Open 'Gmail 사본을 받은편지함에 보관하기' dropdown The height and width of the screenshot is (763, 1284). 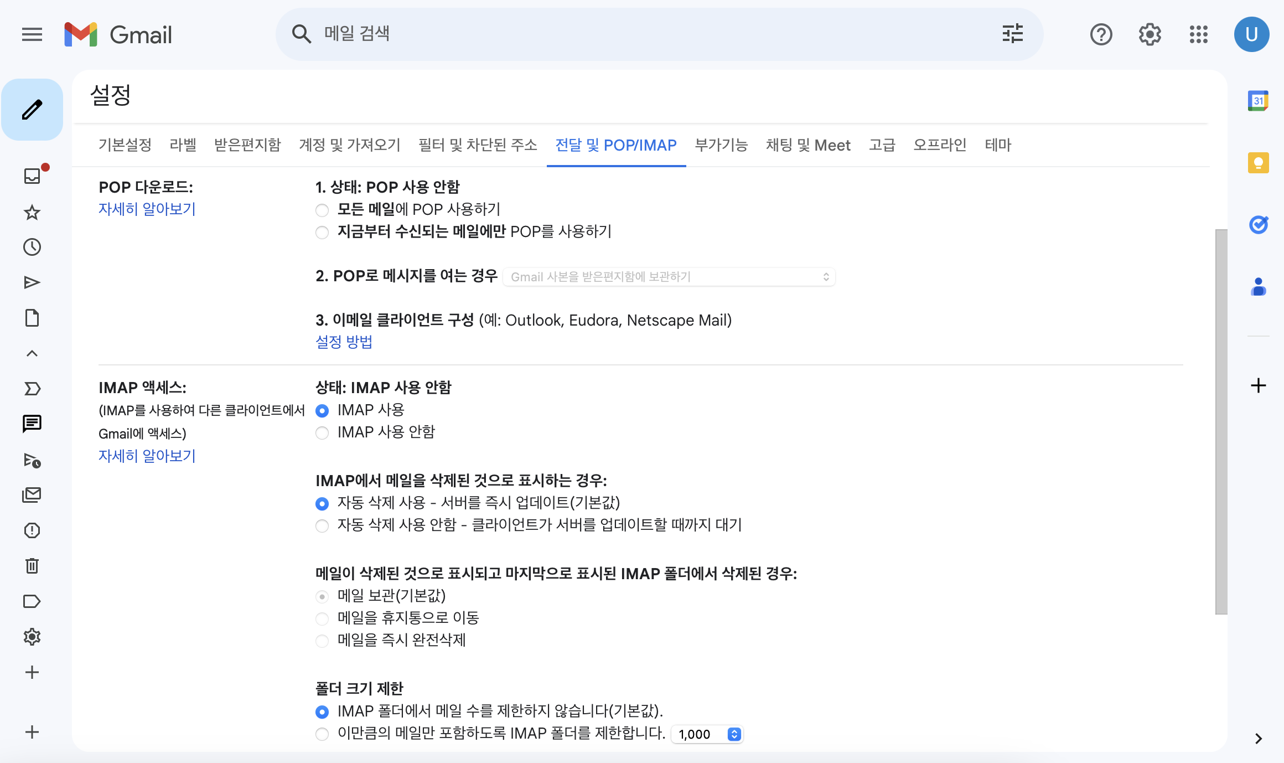pyautogui.click(x=669, y=277)
